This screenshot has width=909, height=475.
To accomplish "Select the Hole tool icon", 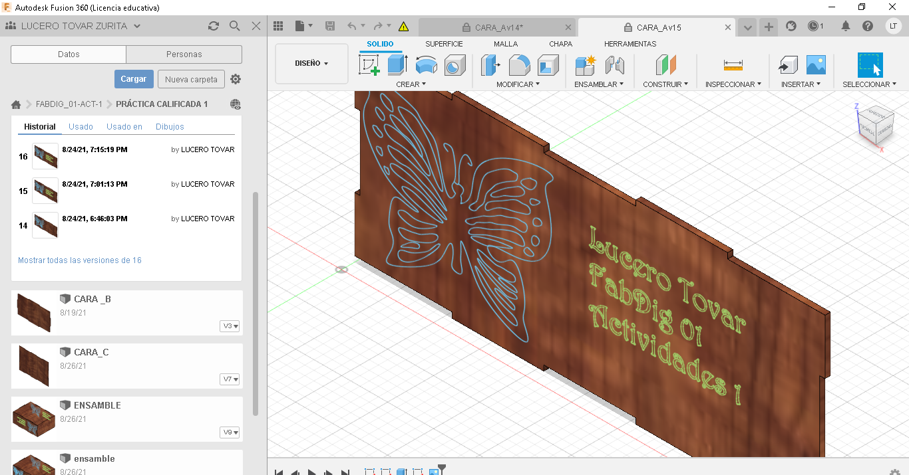I will (454, 66).
